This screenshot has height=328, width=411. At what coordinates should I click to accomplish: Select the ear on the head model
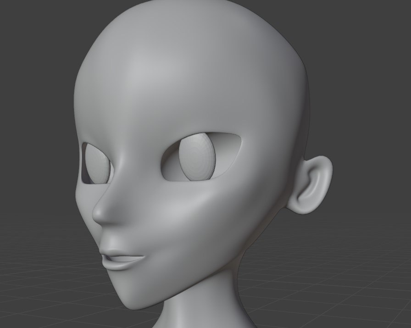[x=314, y=185]
